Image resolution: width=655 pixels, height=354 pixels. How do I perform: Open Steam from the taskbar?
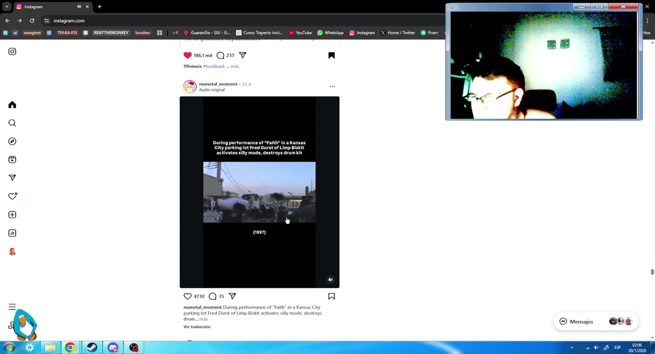[x=92, y=348]
